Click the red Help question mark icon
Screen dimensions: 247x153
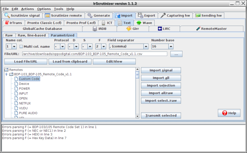pos(225,113)
